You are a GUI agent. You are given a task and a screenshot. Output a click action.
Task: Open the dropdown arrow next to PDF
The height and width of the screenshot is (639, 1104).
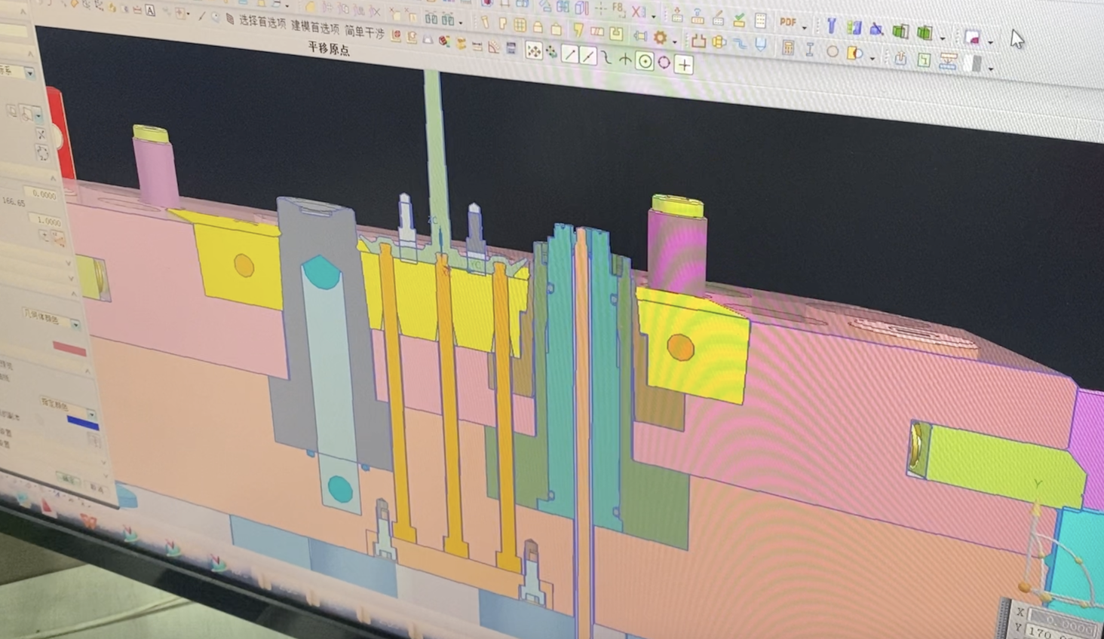point(805,27)
